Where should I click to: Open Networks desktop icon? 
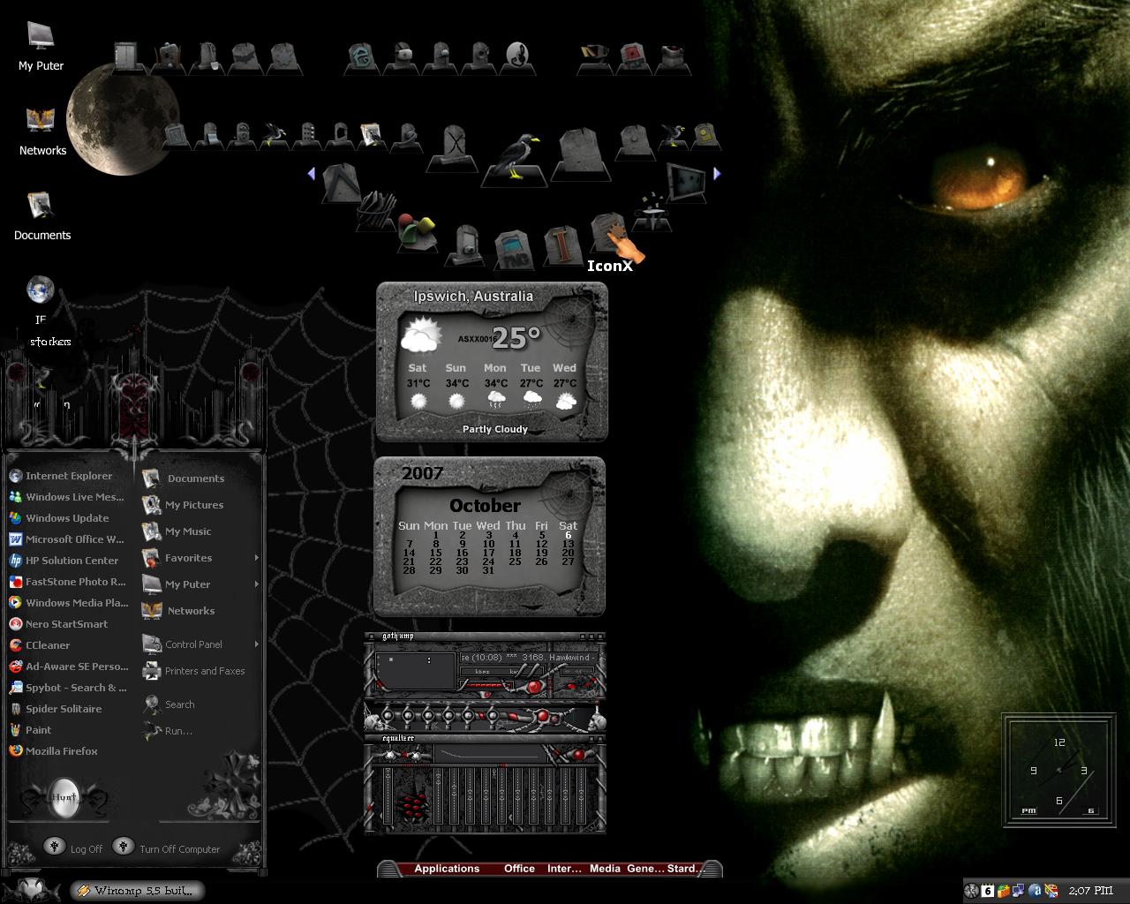pyautogui.click(x=42, y=132)
